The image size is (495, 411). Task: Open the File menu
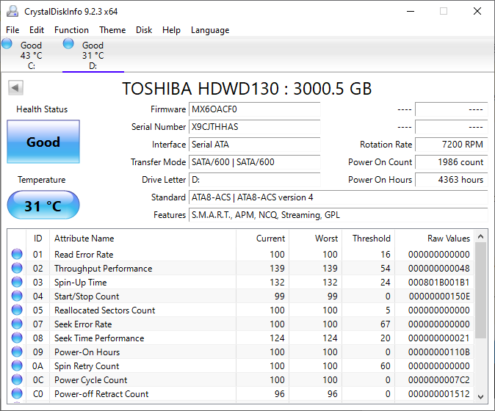tap(12, 30)
